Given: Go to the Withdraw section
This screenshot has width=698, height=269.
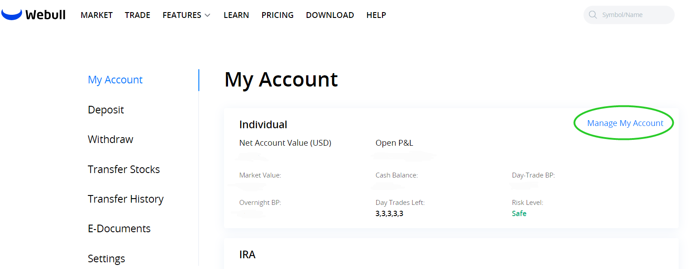Looking at the screenshot, I should [110, 139].
